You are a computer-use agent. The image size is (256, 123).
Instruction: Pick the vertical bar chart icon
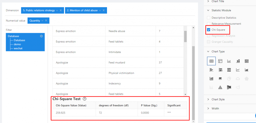pos(229,61)
